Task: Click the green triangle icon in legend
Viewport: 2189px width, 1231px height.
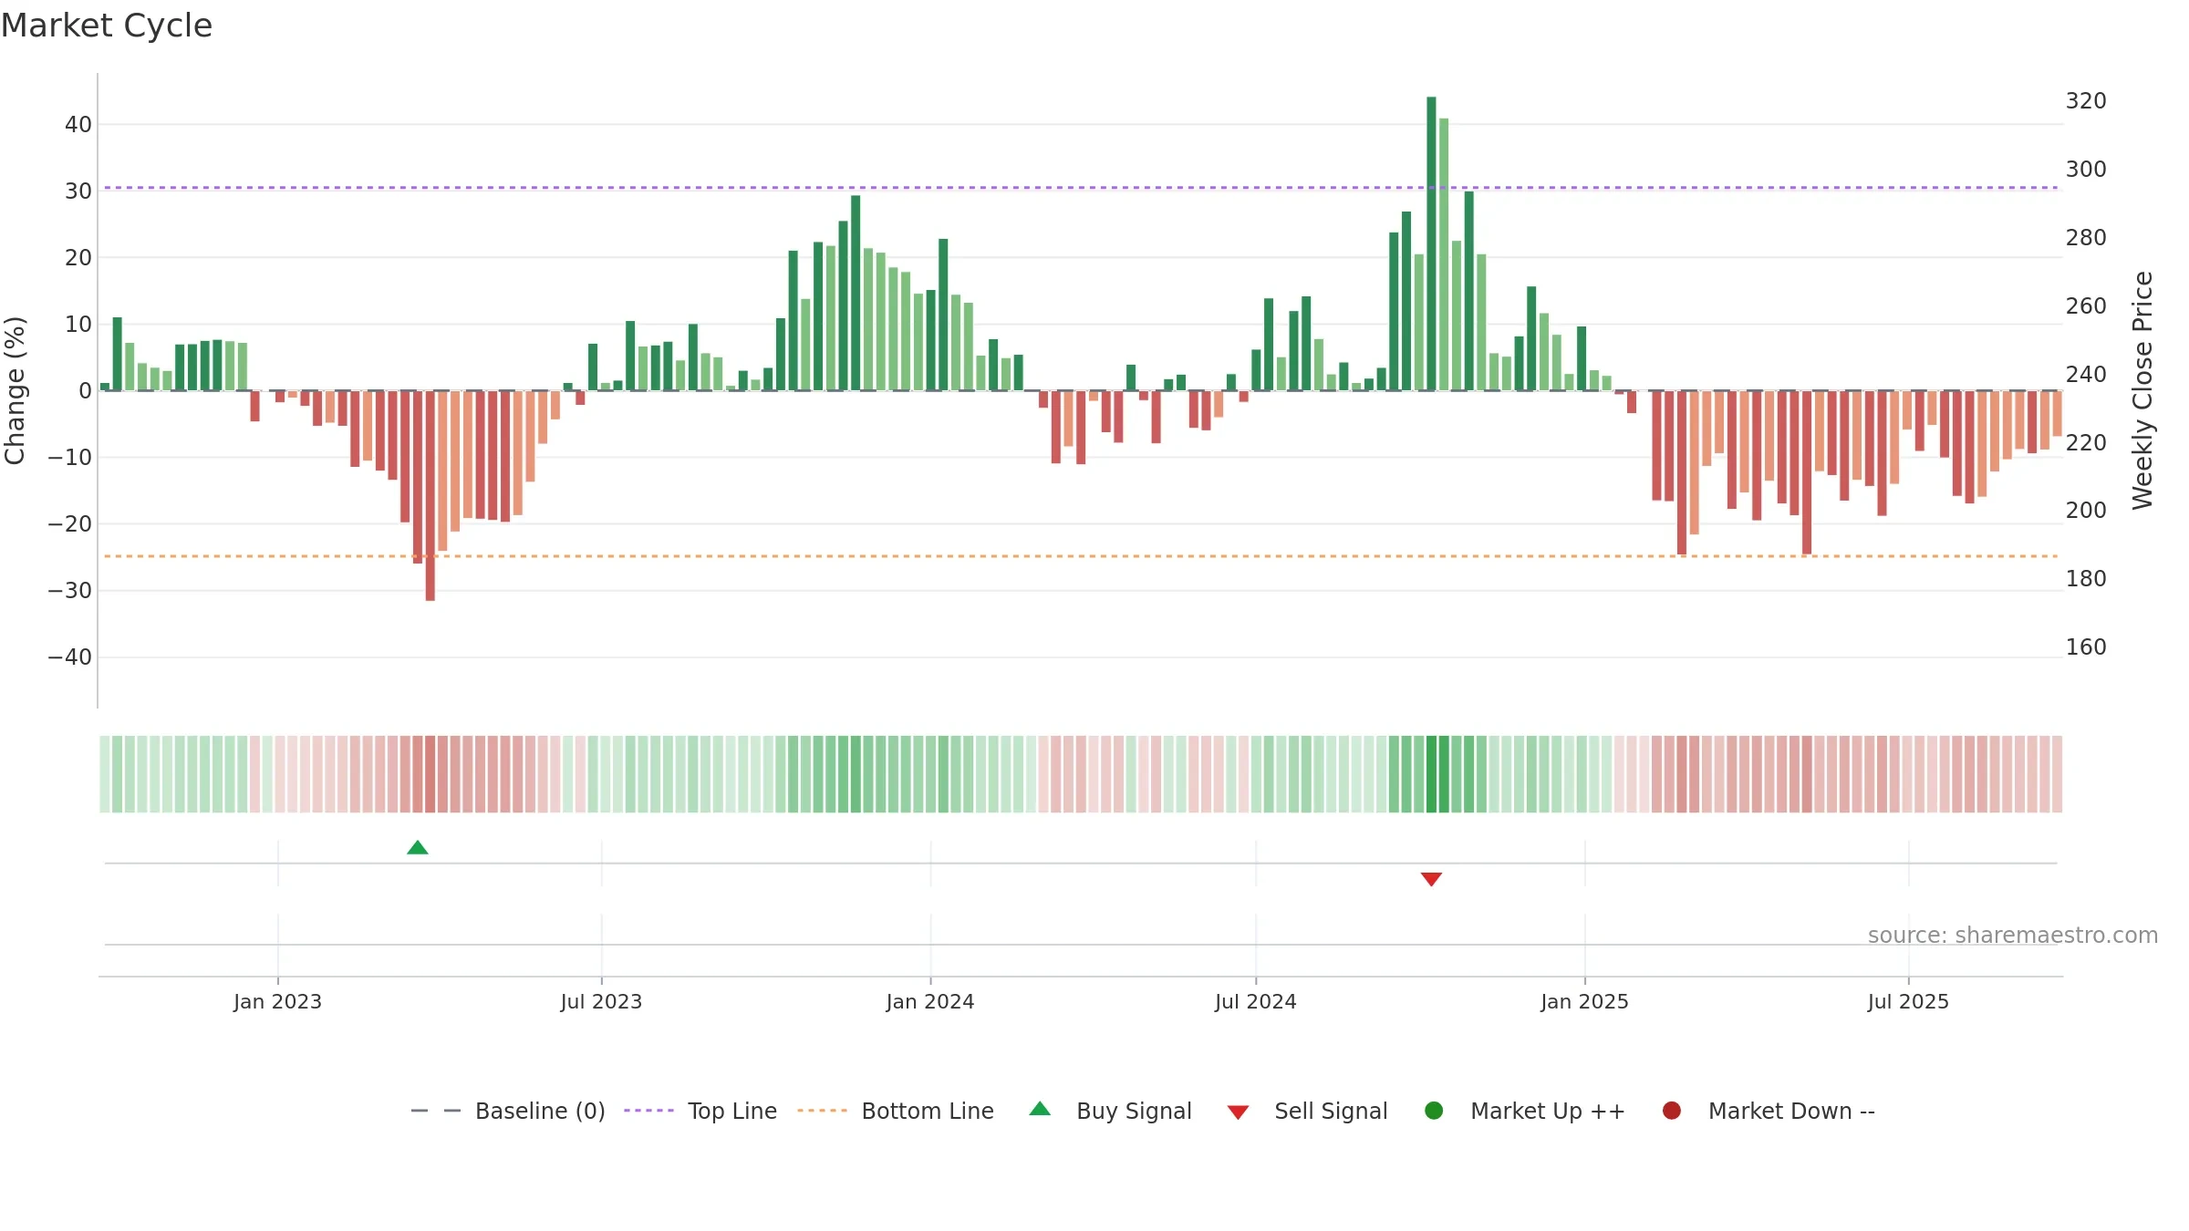Action: [x=1040, y=1109]
